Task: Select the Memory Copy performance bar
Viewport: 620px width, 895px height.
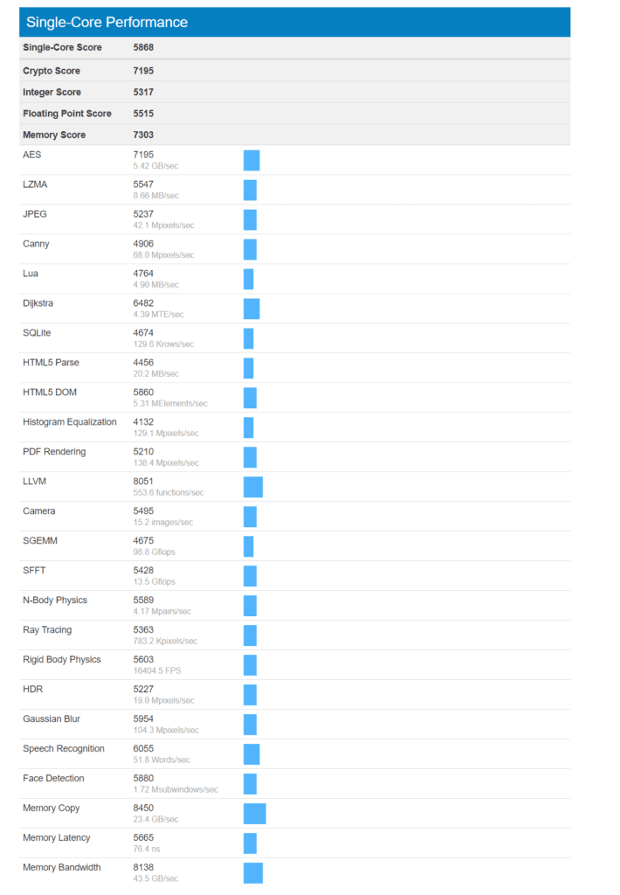Action: coord(254,814)
